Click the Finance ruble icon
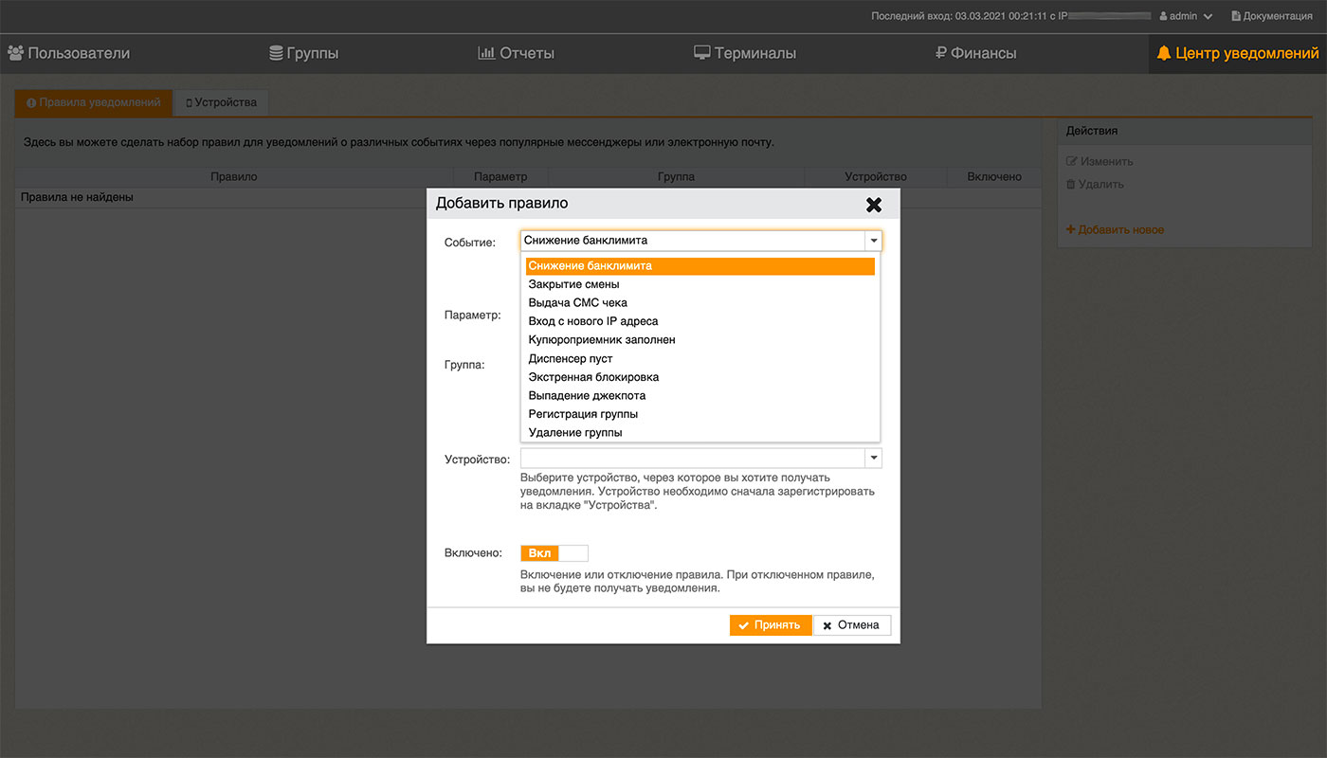1327x758 pixels. (940, 53)
